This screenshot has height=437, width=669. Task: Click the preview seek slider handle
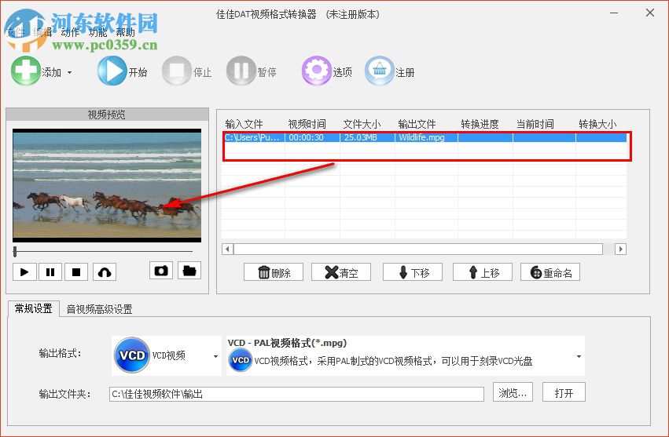[15, 252]
